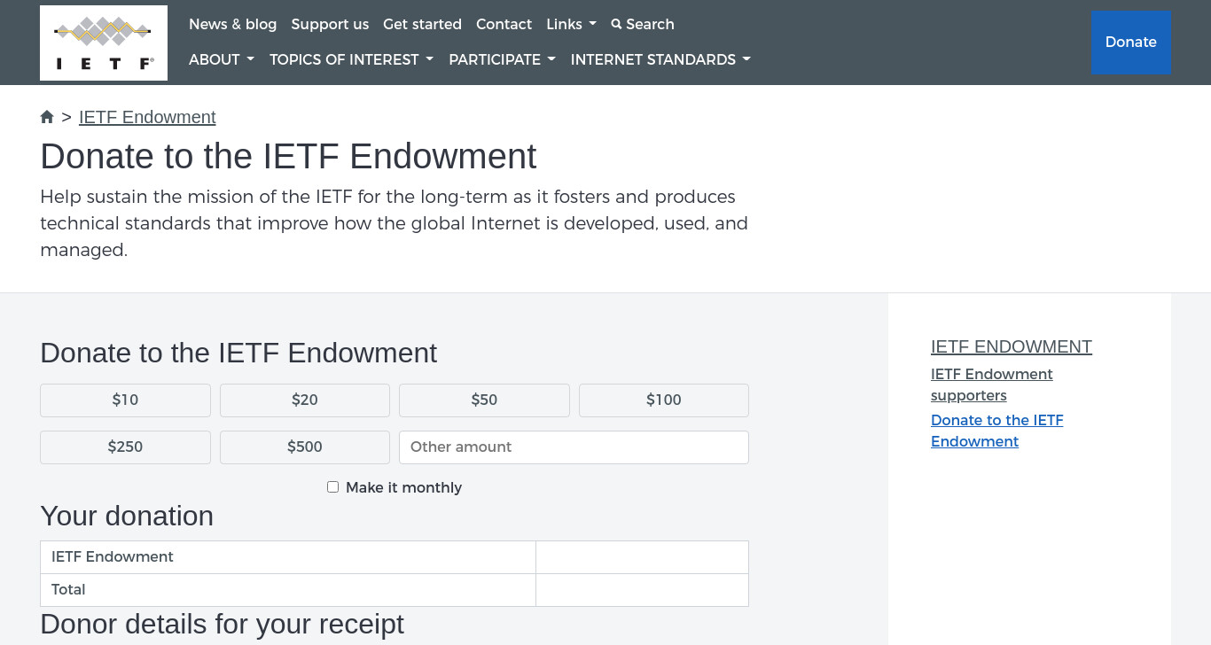Click the blue Donate button

(1131, 43)
